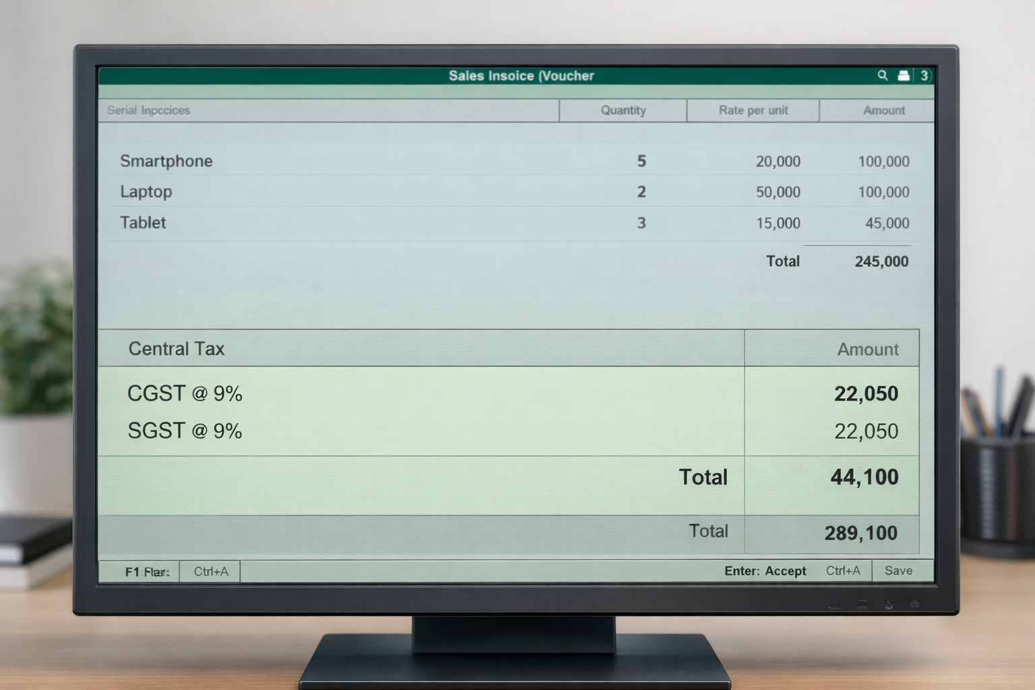The image size is (1035, 690).
Task: Select the Laptop line item
Action: (146, 191)
